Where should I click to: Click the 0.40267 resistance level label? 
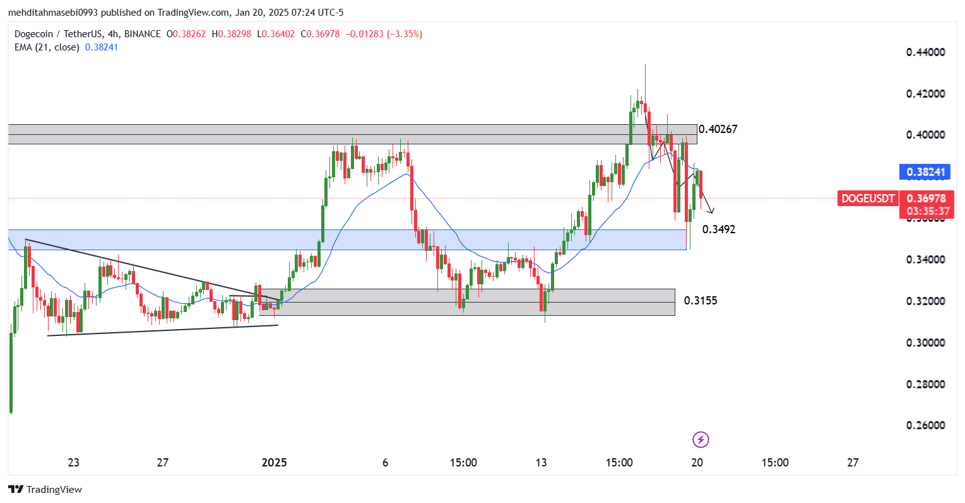718,129
